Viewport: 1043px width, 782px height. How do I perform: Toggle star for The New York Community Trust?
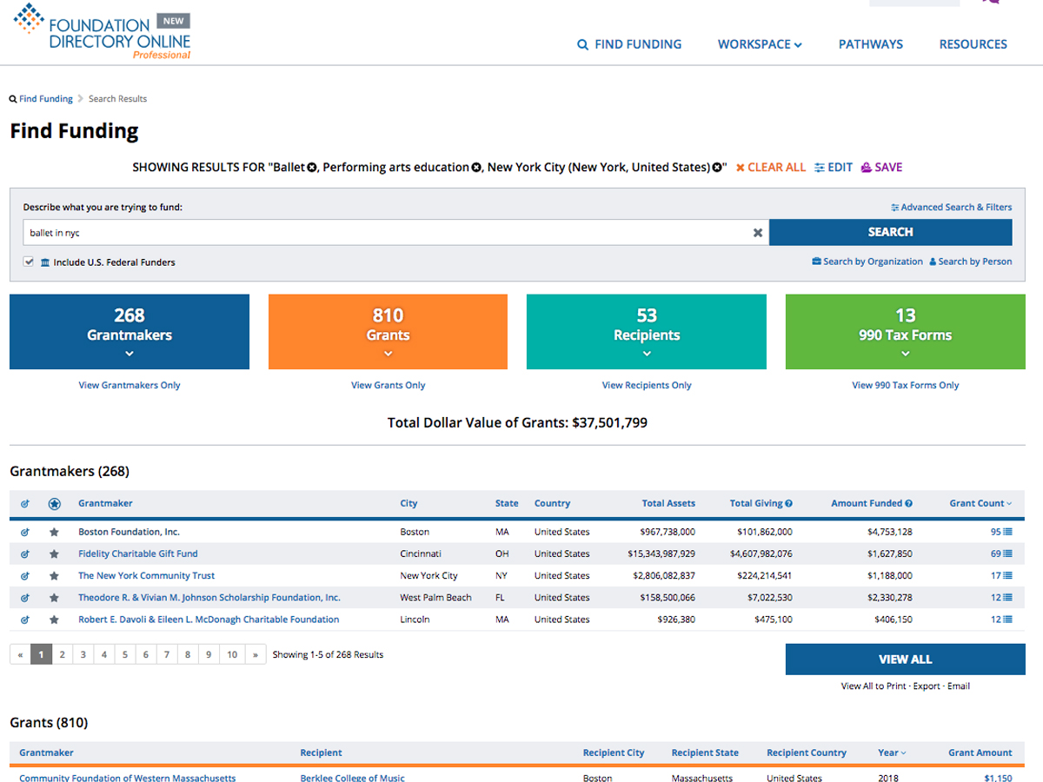click(54, 576)
